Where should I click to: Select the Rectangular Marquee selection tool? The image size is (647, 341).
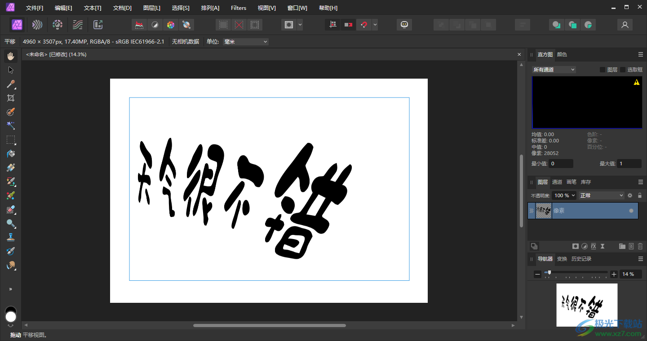tap(11, 140)
